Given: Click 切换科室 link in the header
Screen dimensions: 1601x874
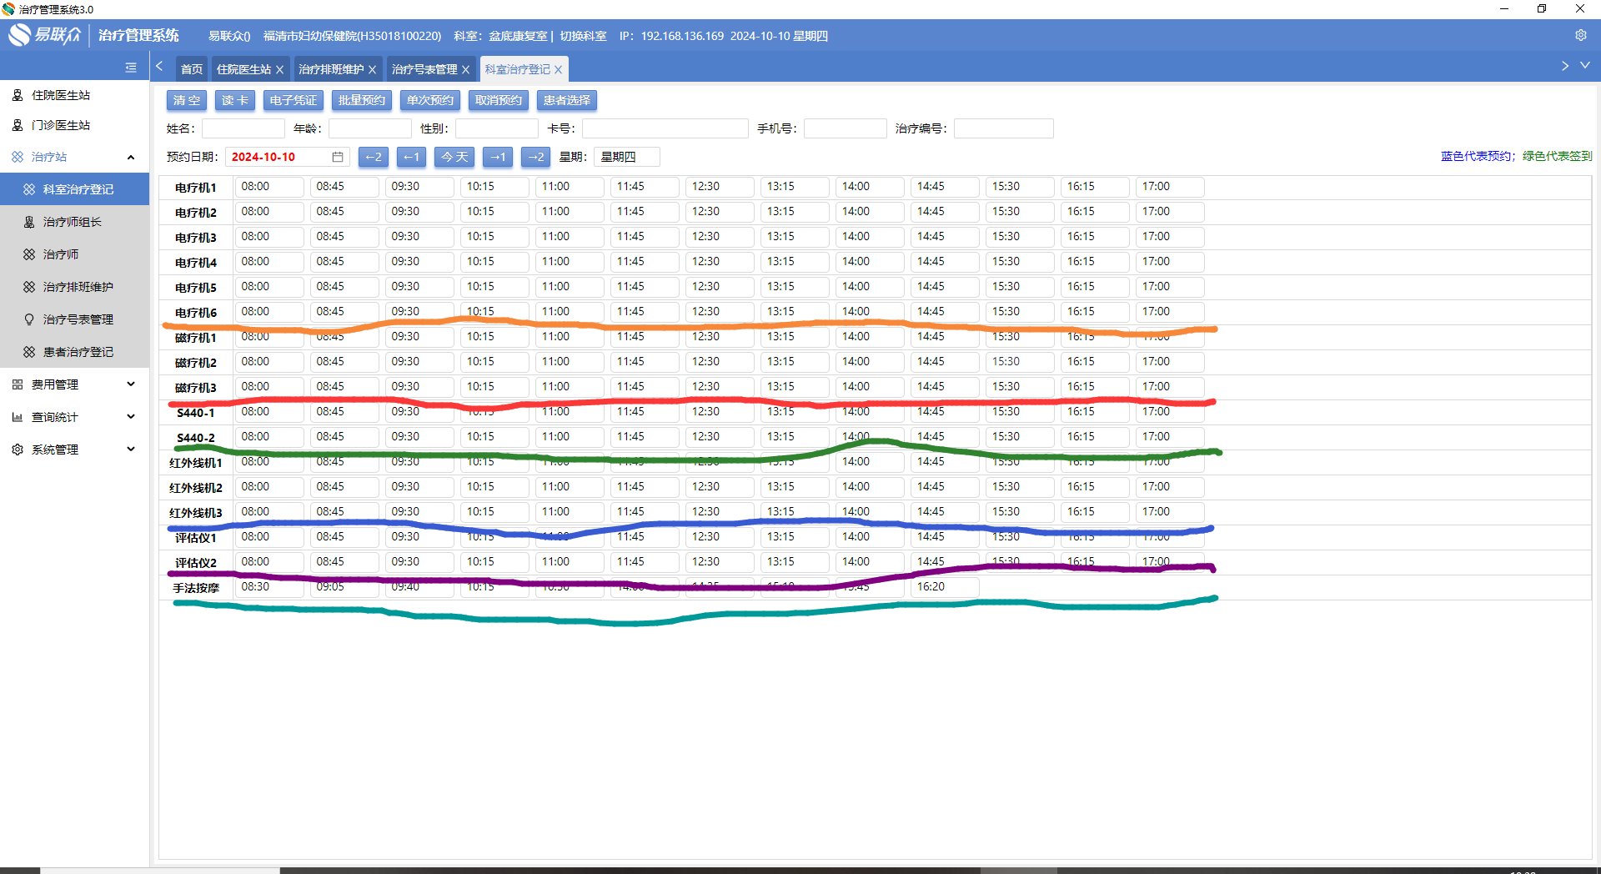Looking at the screenshot, I should point(584,36).
